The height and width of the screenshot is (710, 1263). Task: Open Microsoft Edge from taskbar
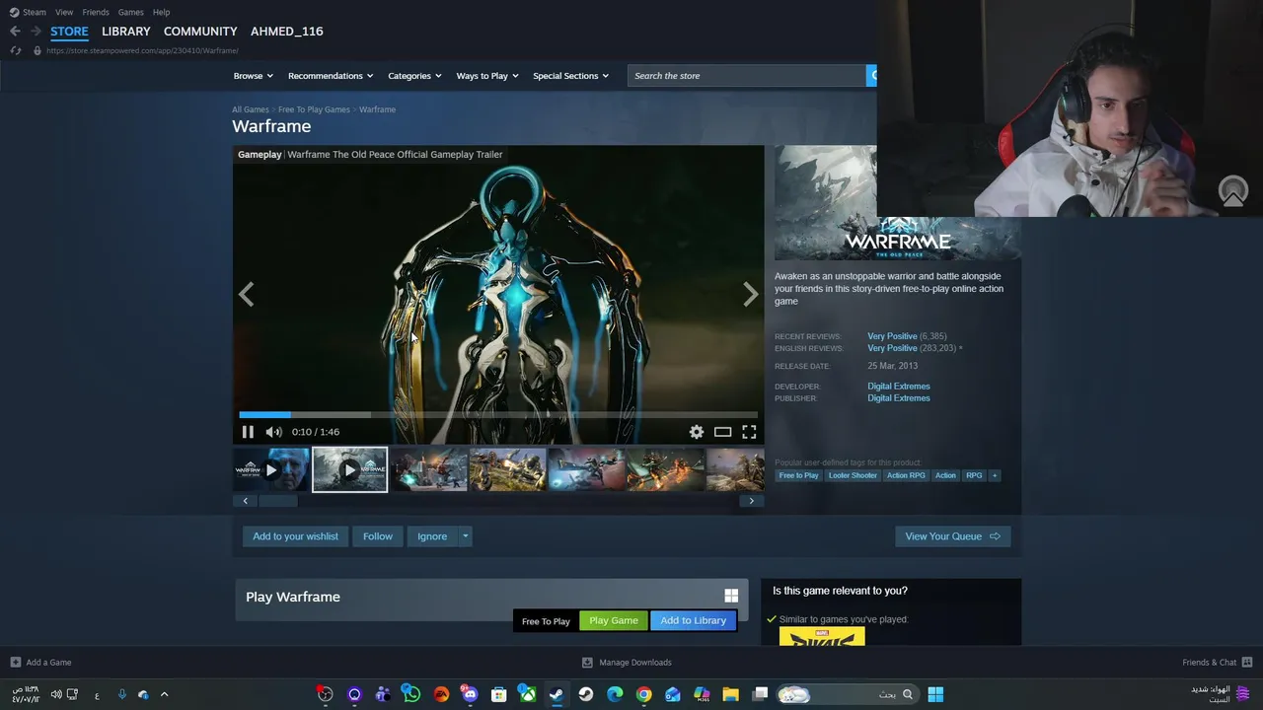pos(615,694)
